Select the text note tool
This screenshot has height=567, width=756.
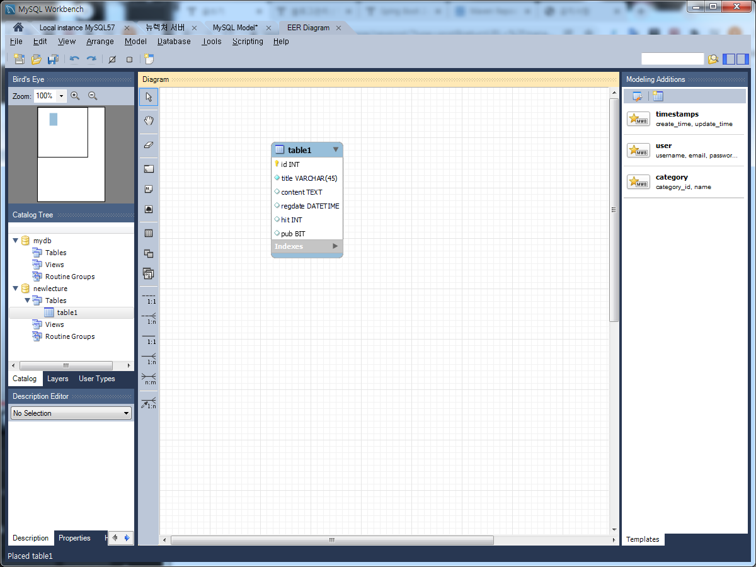coord(149,189)
